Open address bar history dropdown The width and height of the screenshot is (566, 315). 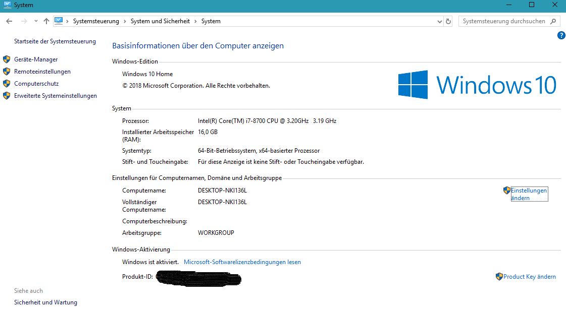(x=439, y=21)
